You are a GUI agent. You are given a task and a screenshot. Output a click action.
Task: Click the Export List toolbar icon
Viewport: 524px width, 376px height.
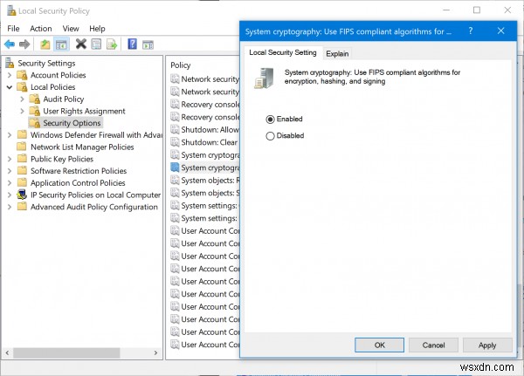pos(114,44)
